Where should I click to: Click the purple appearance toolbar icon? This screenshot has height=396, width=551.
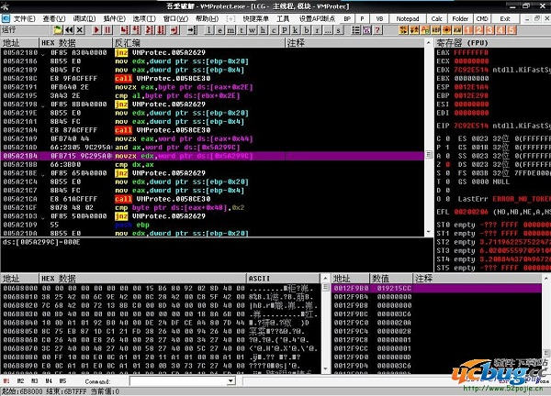366,30
